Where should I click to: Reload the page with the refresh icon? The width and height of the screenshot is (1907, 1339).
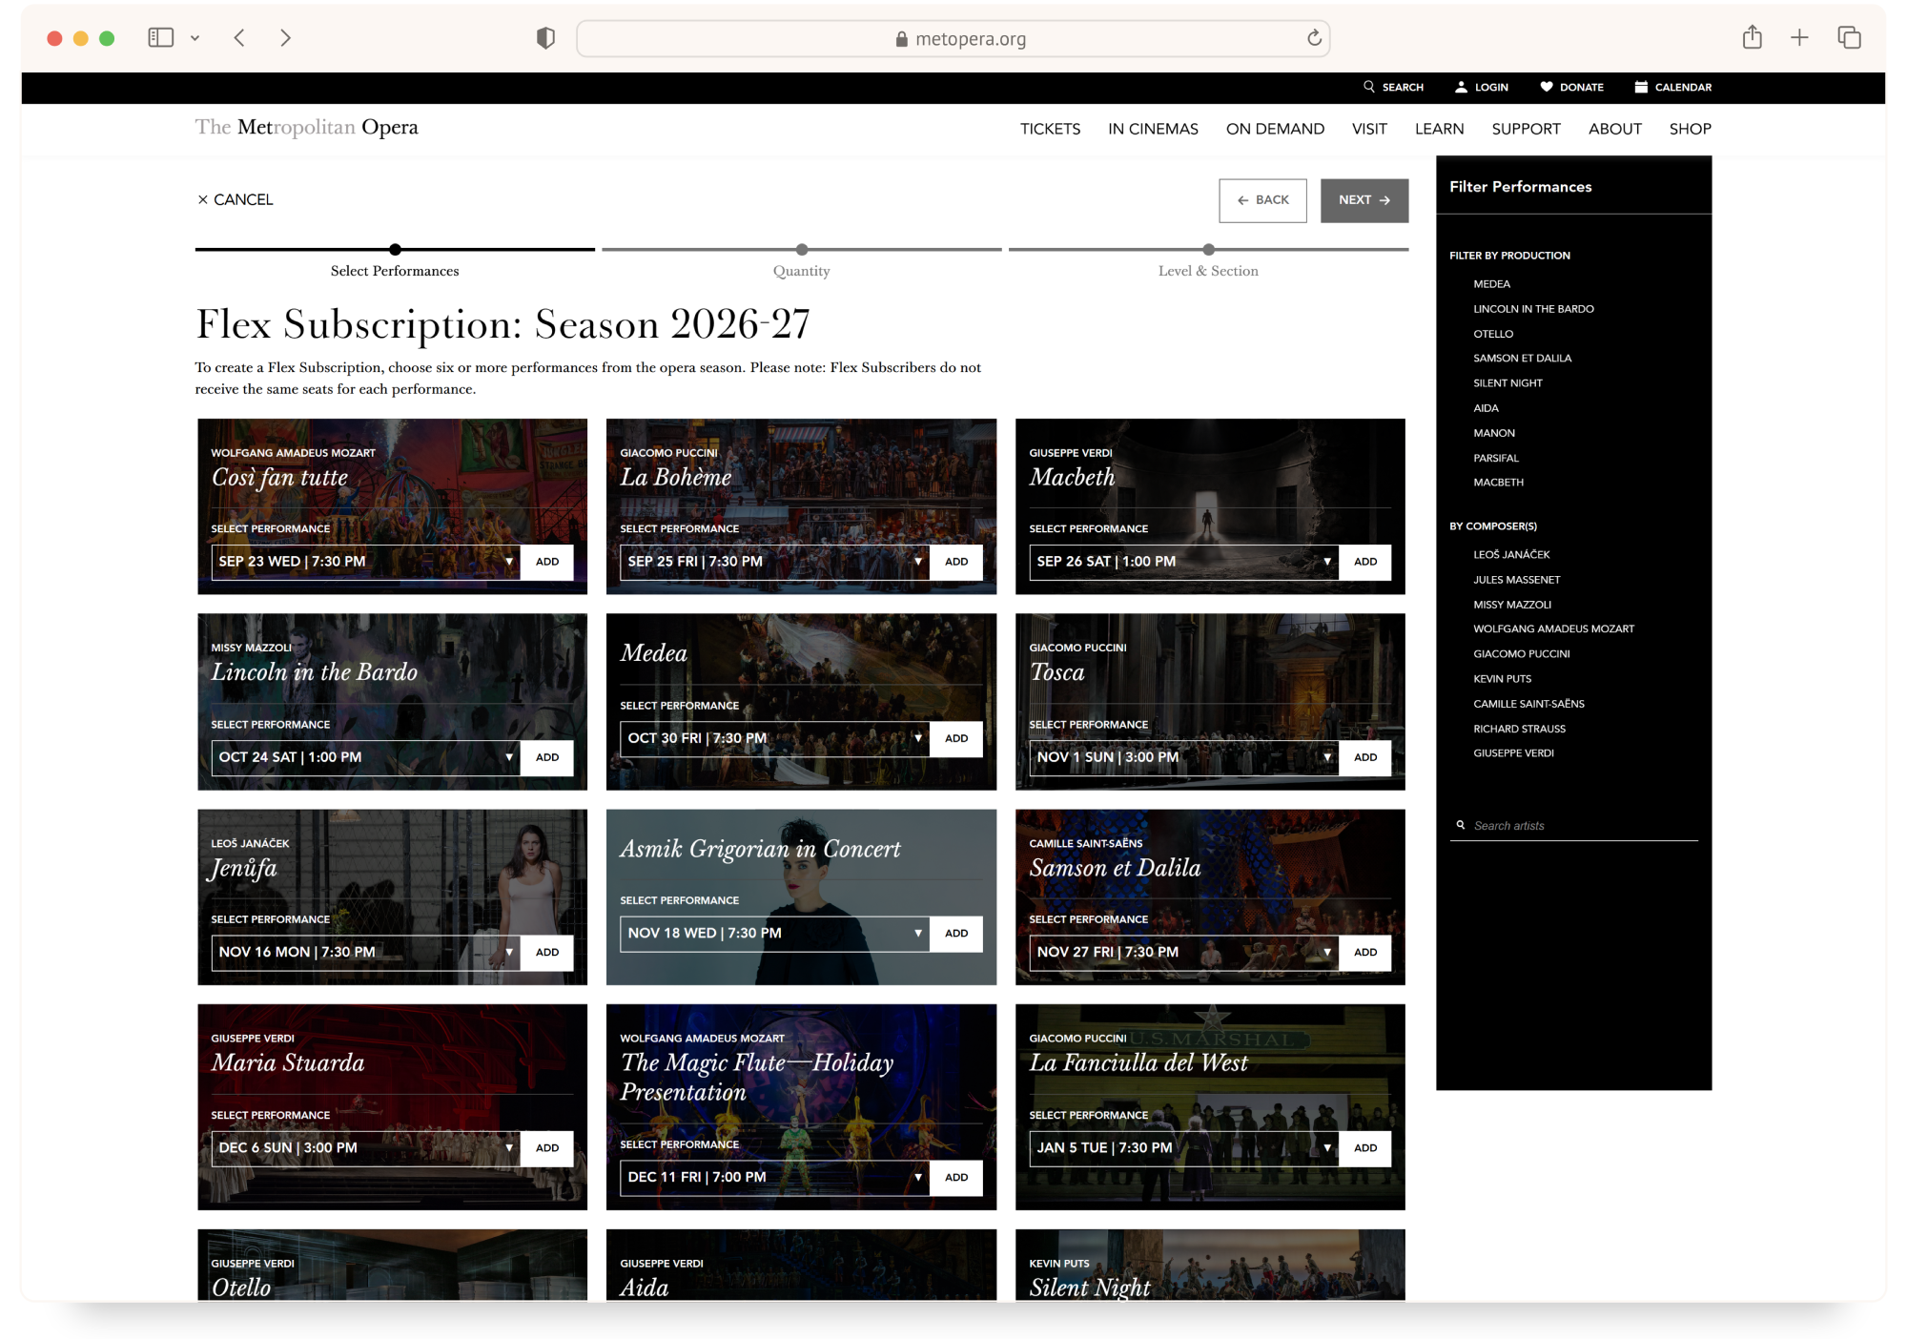coord(1314,38)
